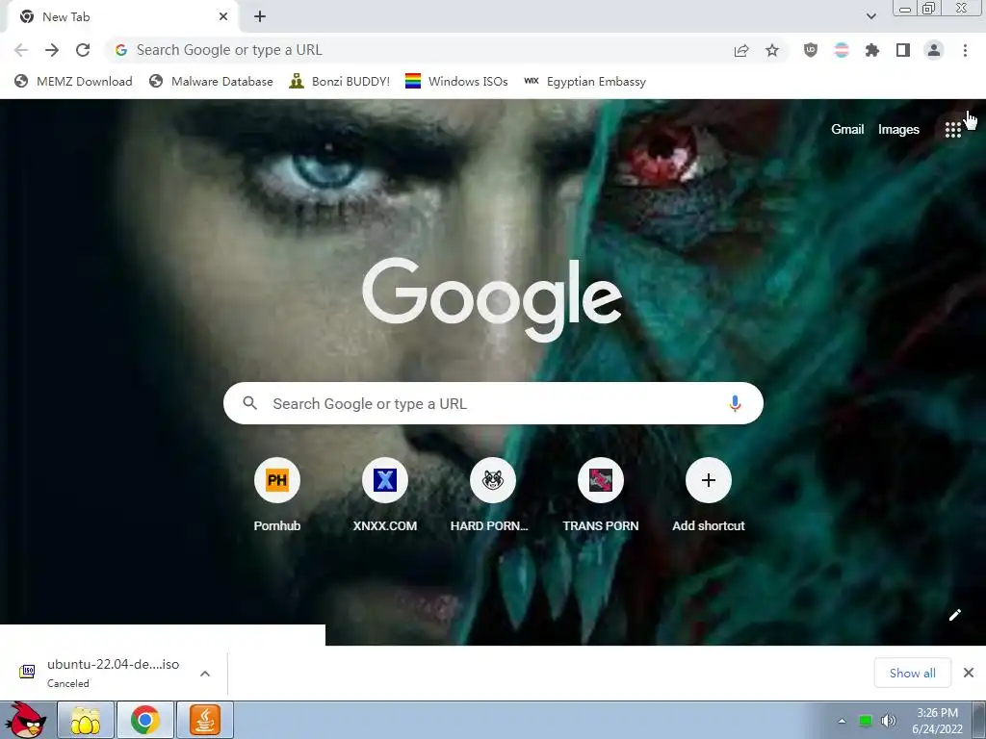Click the Chrome taskbar icon

point(145,720)
